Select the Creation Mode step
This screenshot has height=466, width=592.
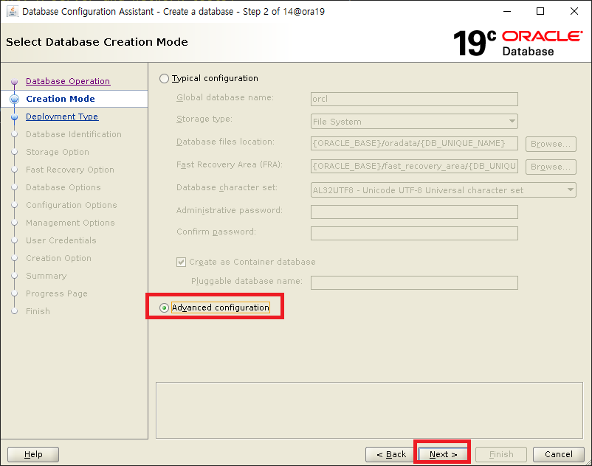[x=61, y=99]
